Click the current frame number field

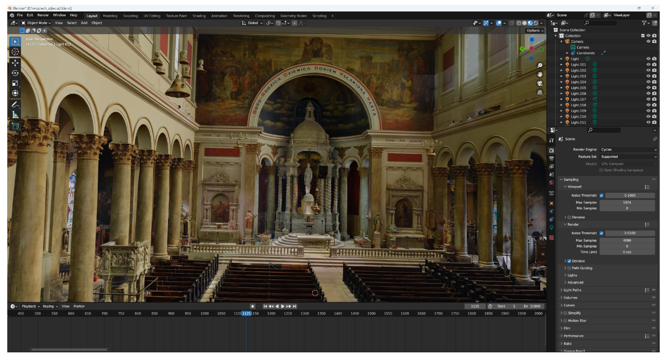pyautogui.click(x=475, y=306)
